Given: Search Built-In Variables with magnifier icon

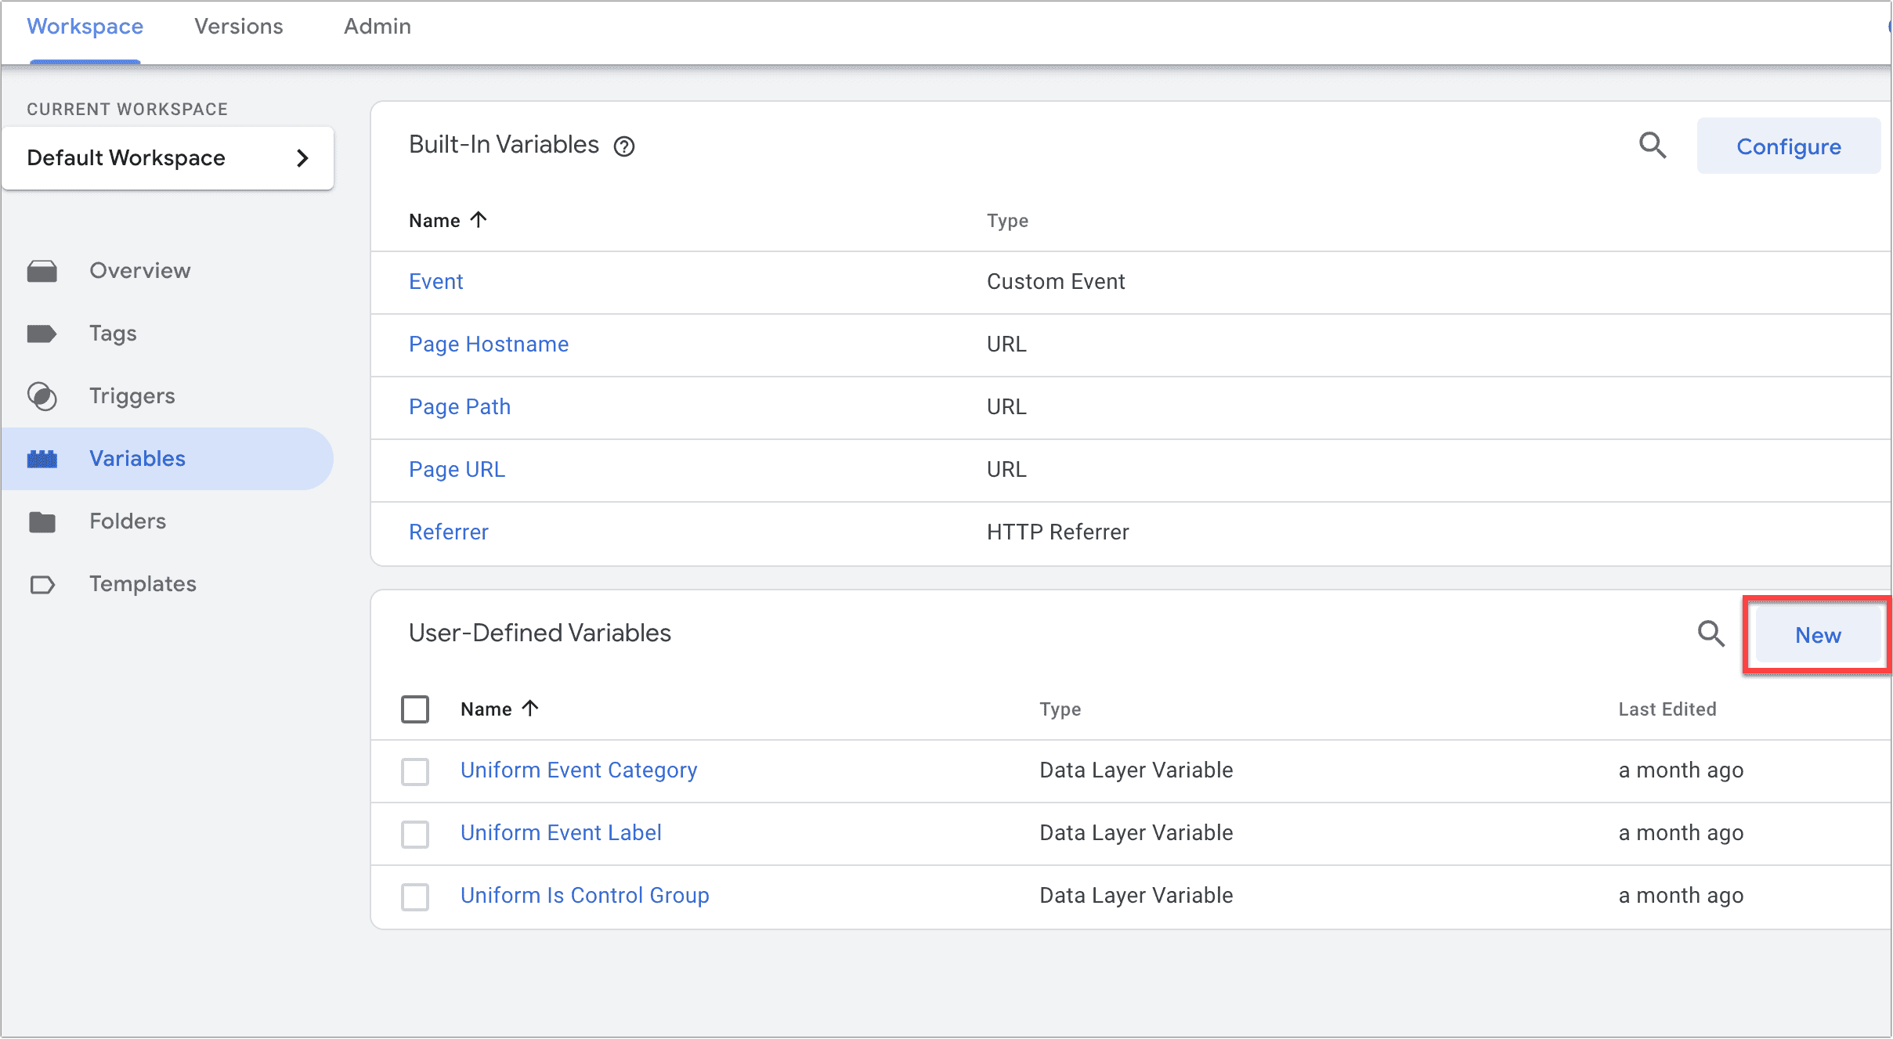Looking at the screenshot, I should pos(1653,146).
